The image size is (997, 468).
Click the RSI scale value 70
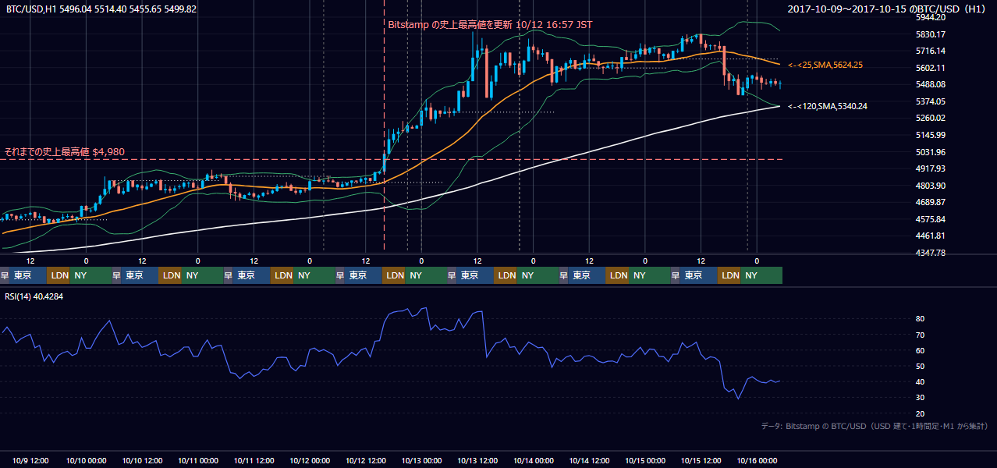[x=921, y=335]
